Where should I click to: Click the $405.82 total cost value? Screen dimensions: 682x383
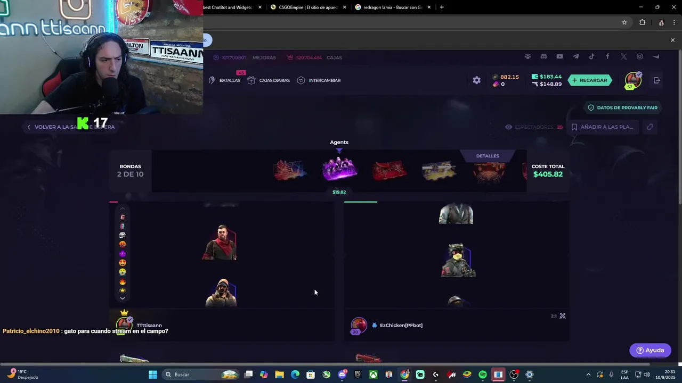pyautogui.click(x=548, y=174)
